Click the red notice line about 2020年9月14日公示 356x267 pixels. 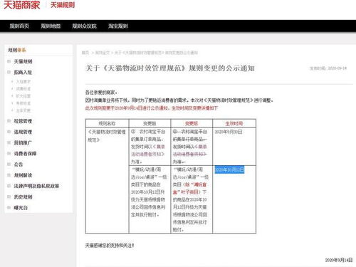[152, 108]
